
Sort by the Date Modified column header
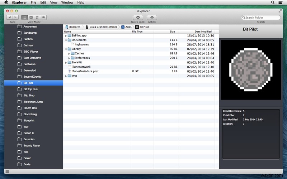[203, 32]
